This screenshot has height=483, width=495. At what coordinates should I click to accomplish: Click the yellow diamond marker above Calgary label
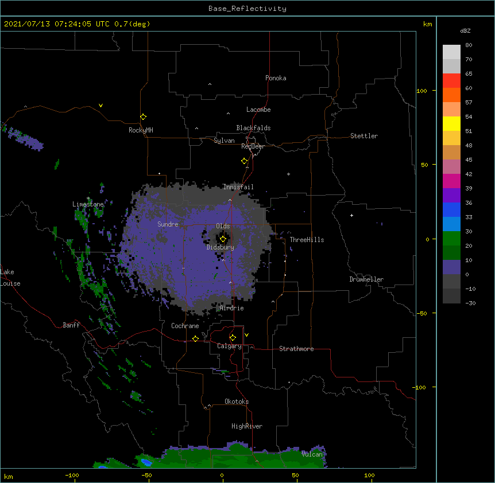[233, 338]
